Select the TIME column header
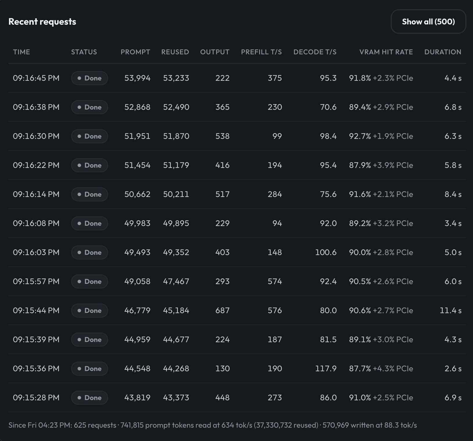This screenshot has width=473, height=441. click(21, 52)
